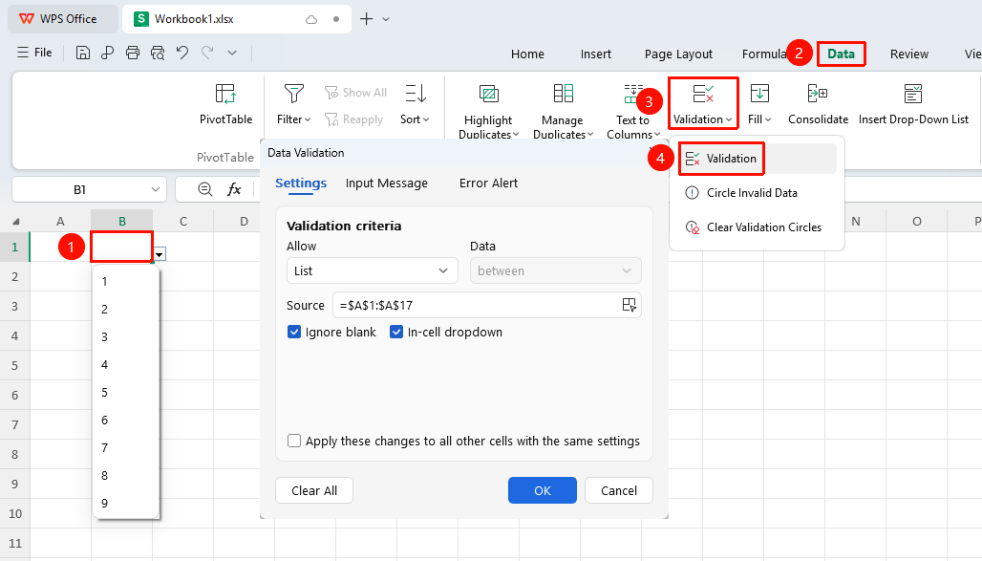Undo the last action
The height and width of the screenshot is (561, 982).
(182, 53)
